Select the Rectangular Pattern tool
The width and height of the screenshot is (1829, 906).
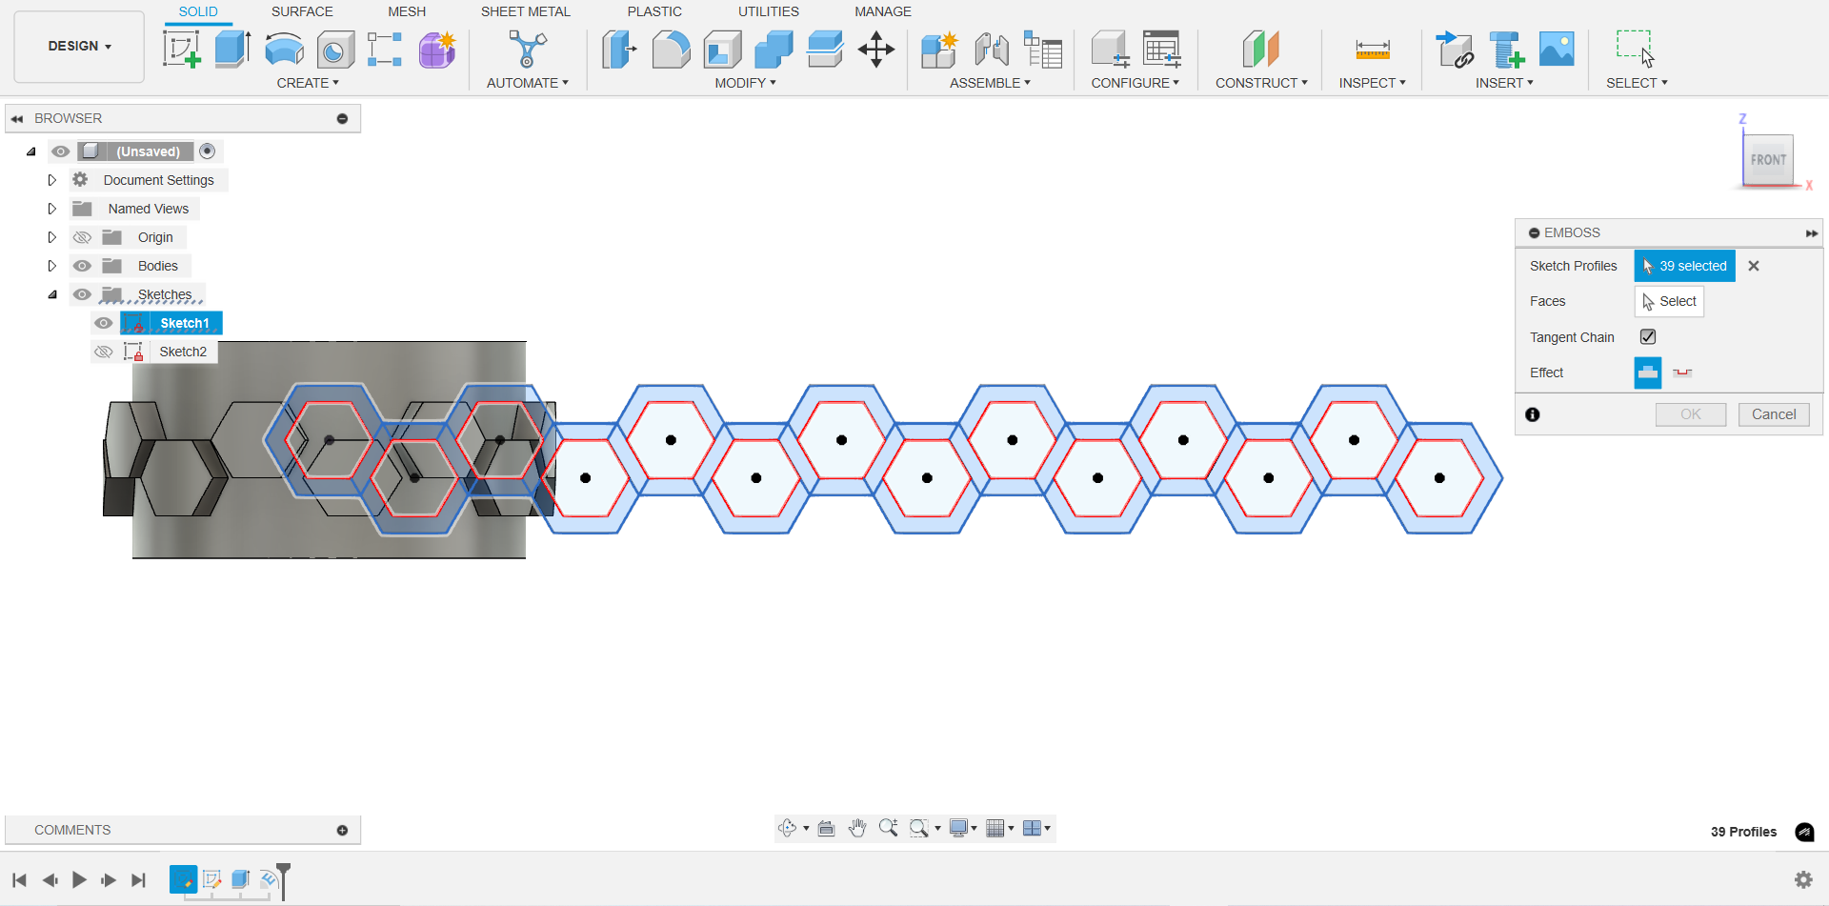point(385,49)
